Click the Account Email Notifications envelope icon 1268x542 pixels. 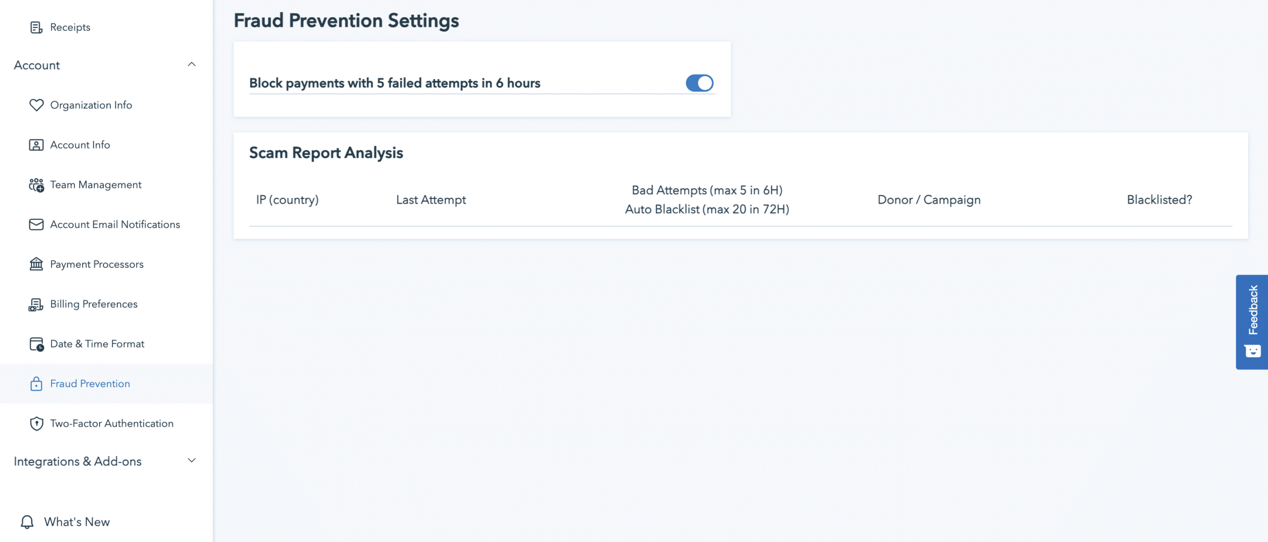click(36, 225)
